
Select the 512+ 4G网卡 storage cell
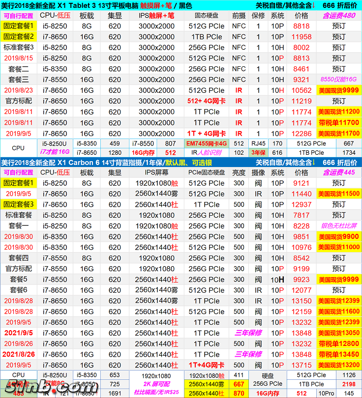(206, 101)
